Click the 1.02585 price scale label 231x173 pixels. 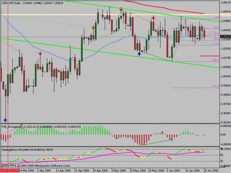tap(226, 49)
